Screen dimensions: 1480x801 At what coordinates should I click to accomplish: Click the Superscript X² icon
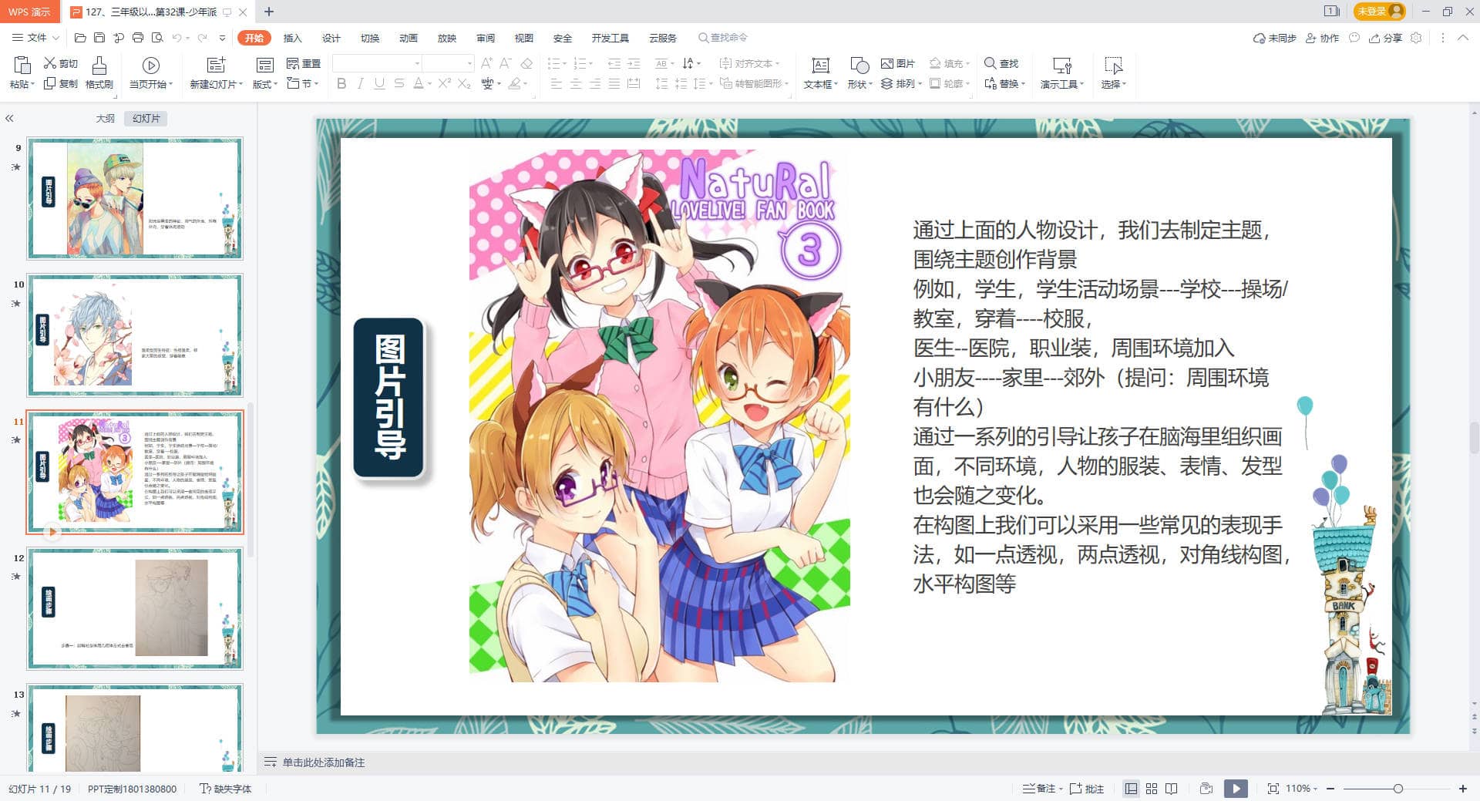pos(445,83)
